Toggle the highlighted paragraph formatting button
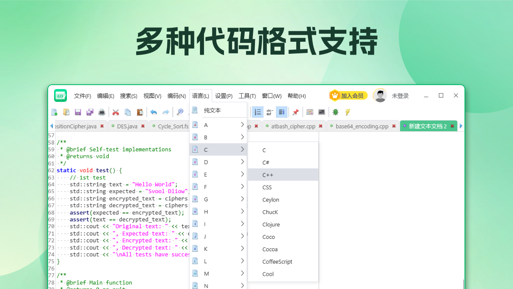The height and width of the screenshot is (289, 513). (282, 112)
